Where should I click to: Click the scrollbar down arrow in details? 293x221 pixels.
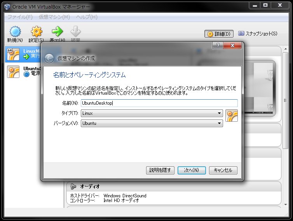286,205
